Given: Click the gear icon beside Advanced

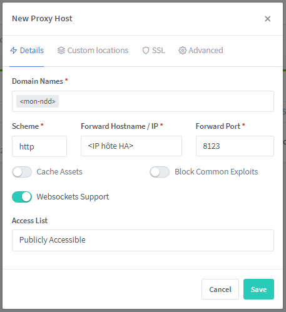Looking at the screenshot, I should tap(182, 51).
